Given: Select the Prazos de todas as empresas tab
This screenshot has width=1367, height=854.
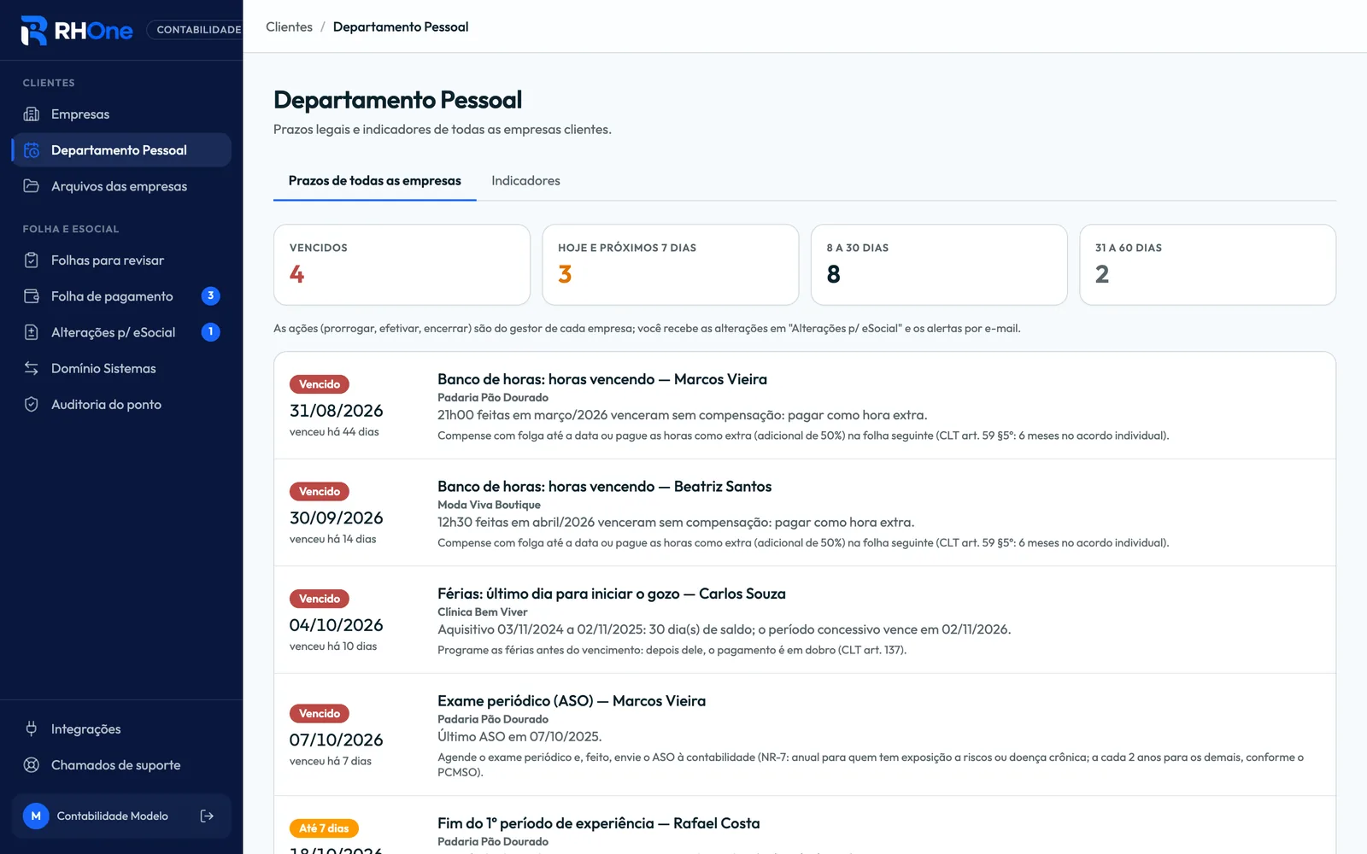Looking at the screenshot, I should 374,181.
